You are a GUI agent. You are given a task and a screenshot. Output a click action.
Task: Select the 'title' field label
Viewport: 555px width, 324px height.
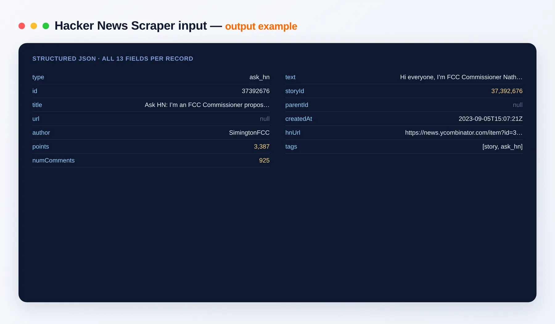37,105
